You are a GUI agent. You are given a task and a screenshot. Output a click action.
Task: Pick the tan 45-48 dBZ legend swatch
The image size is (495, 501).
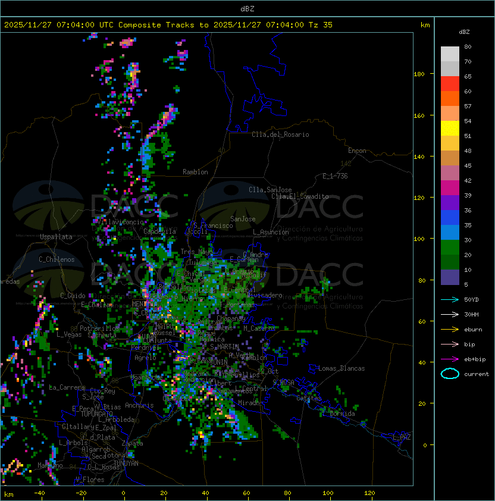point(450,158)
